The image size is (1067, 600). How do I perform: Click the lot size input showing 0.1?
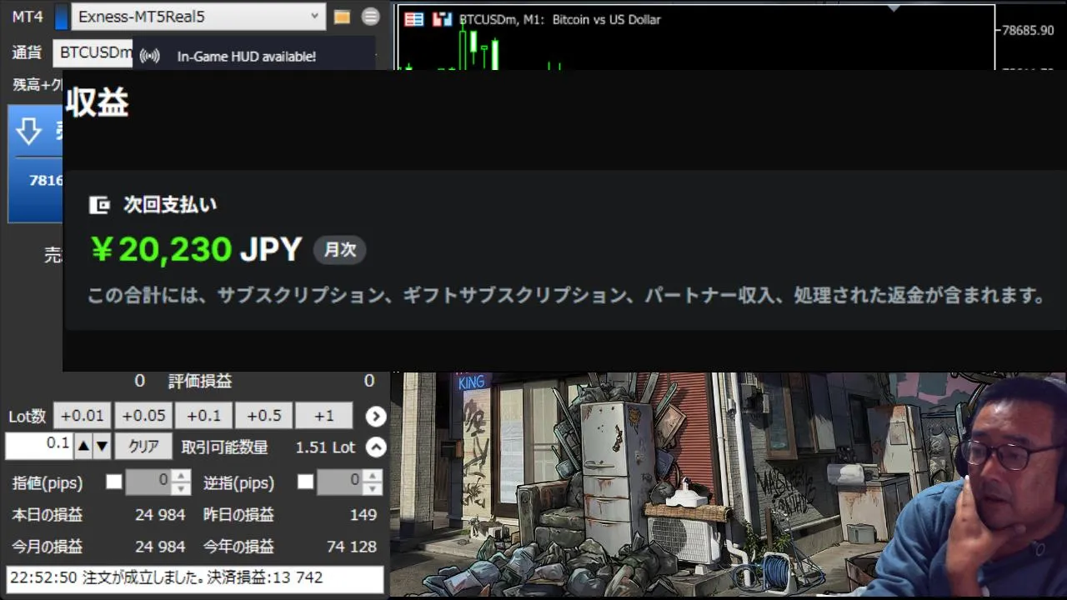(x=39, y=446)
